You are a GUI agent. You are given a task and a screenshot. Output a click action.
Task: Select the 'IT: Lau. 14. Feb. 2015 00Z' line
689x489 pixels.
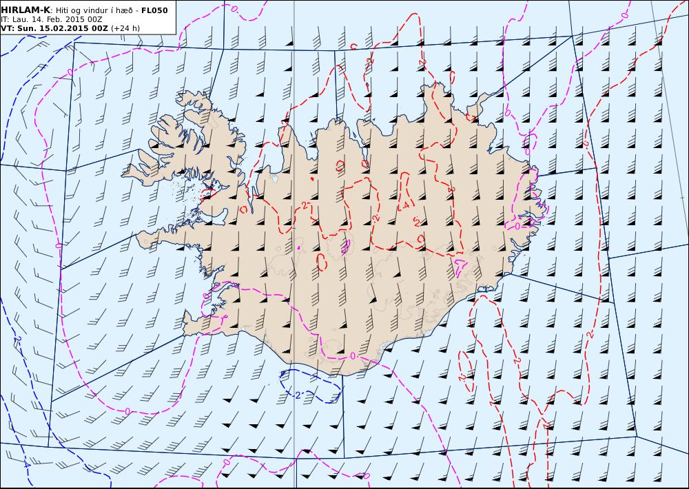coord(52,19)
